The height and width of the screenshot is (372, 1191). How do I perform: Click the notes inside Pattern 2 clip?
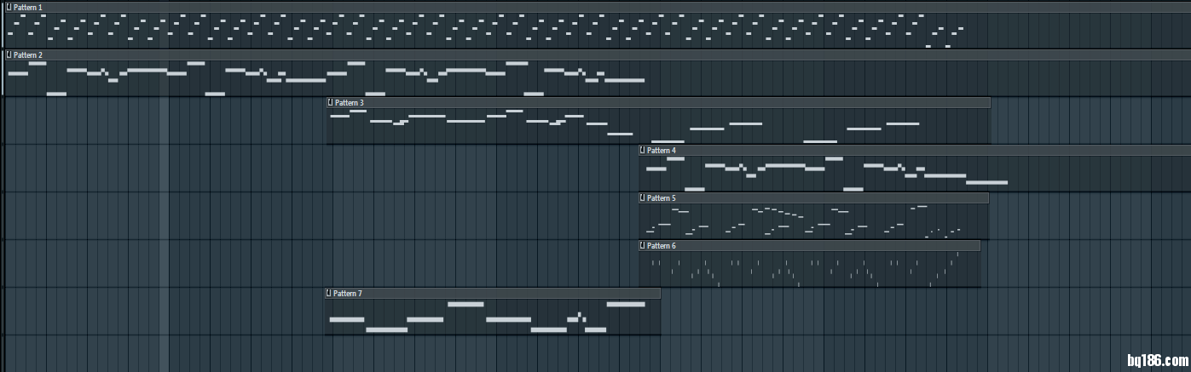(x=324, y=77)
